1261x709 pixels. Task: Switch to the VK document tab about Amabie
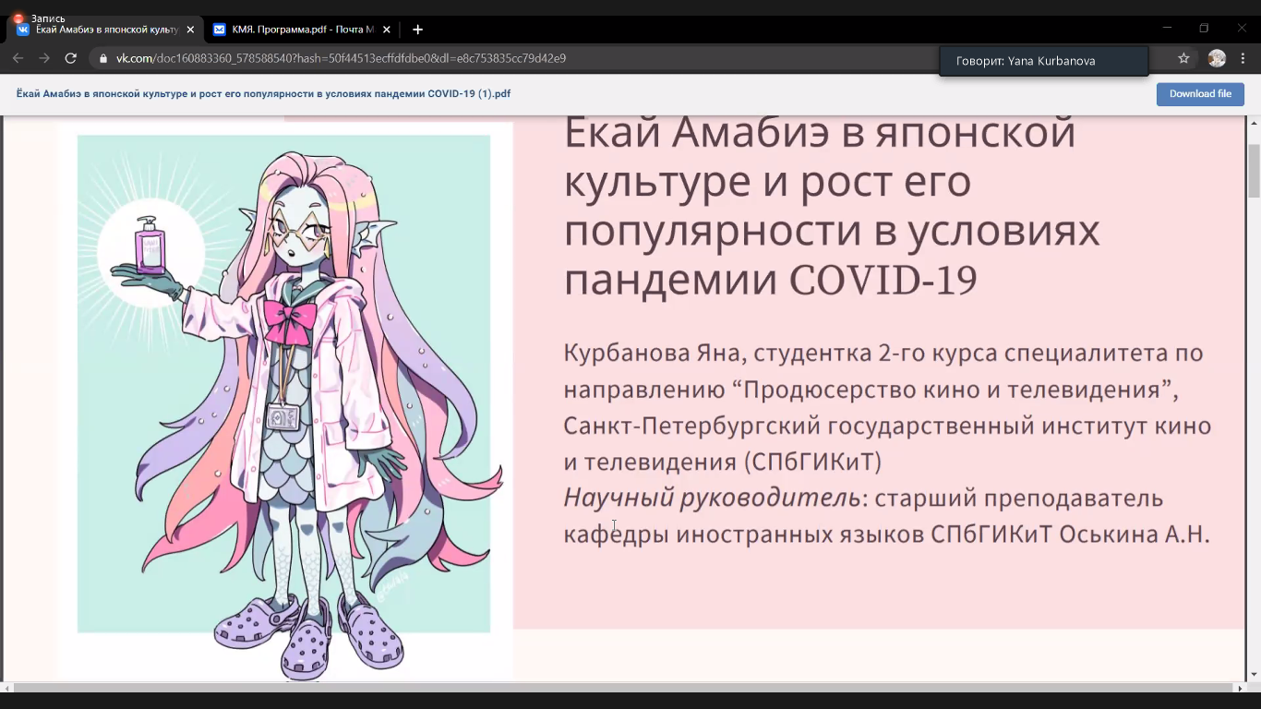tap(107, 30)
